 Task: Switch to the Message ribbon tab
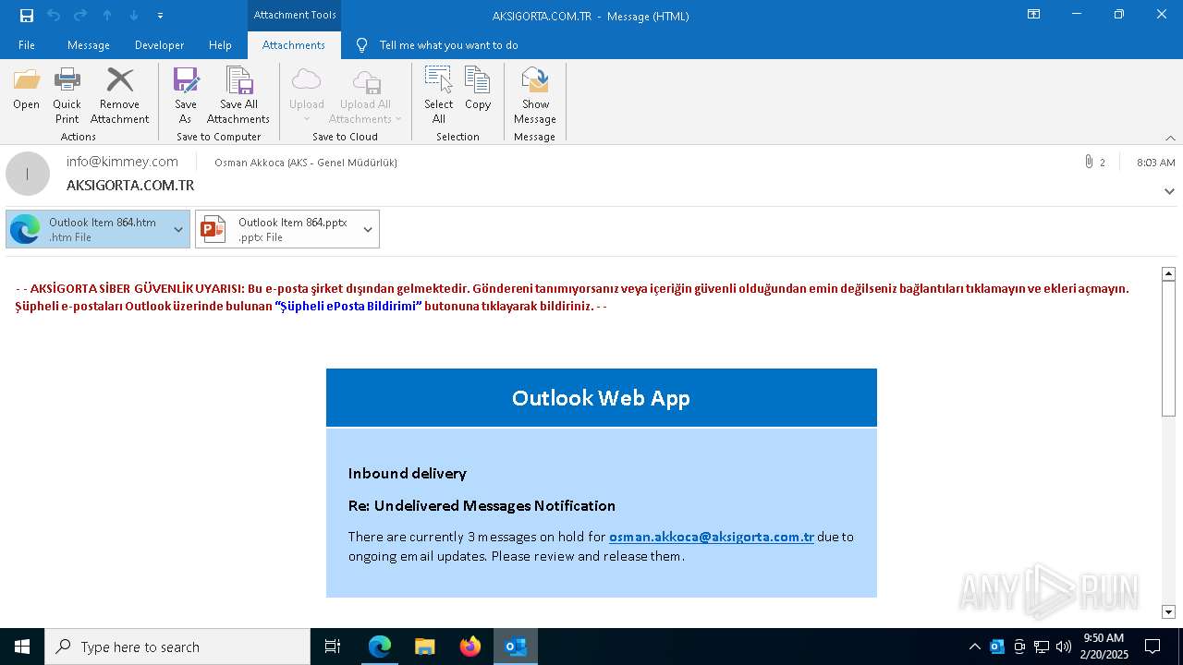click(89, 45)
